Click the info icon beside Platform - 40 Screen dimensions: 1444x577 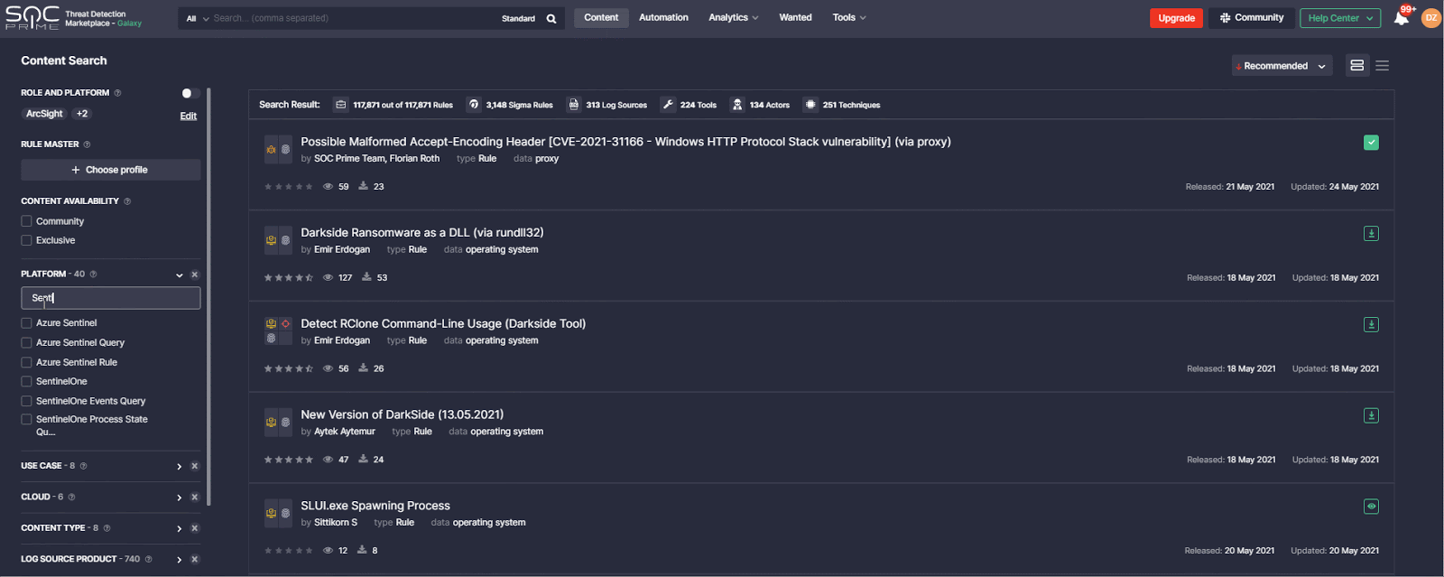(x=93, y=274)
